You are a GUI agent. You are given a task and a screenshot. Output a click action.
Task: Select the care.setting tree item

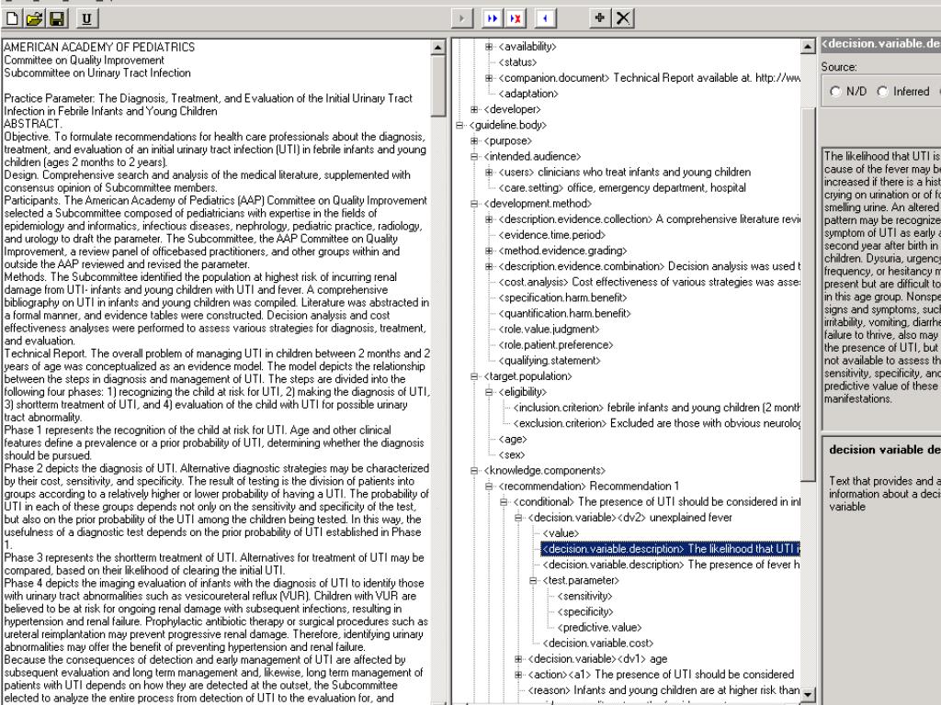622,187
